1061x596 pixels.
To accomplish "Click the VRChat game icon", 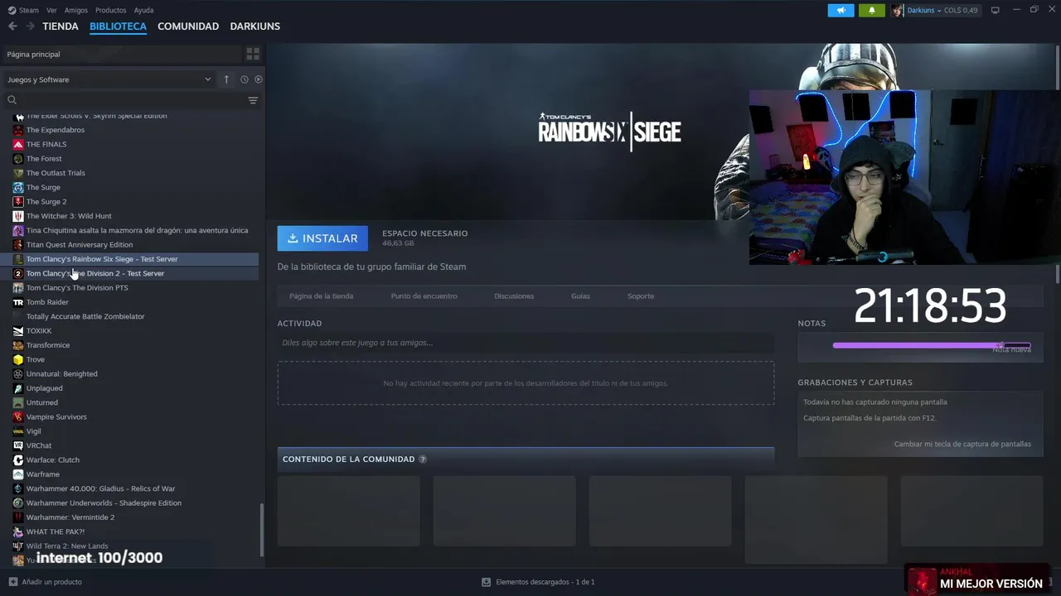I will [18, 445].
